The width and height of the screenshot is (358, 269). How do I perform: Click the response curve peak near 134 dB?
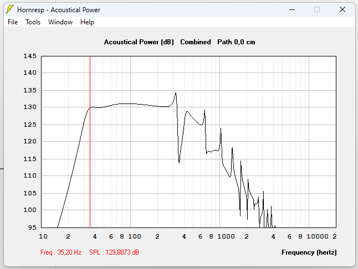[176, 93]
